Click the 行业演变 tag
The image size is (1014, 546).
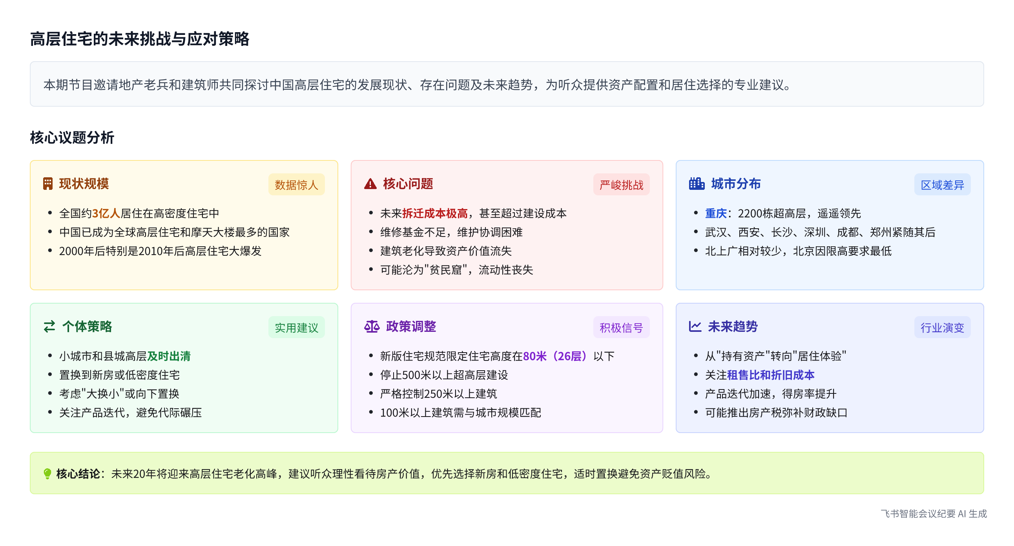click(x=942, y=328)
